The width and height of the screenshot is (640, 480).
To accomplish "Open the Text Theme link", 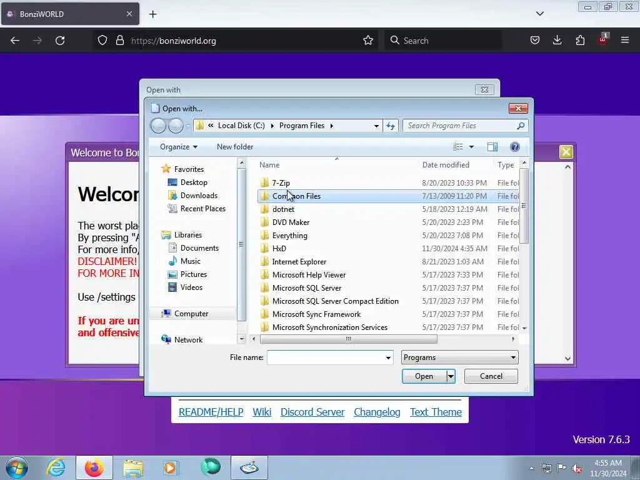I will point(436,412).
